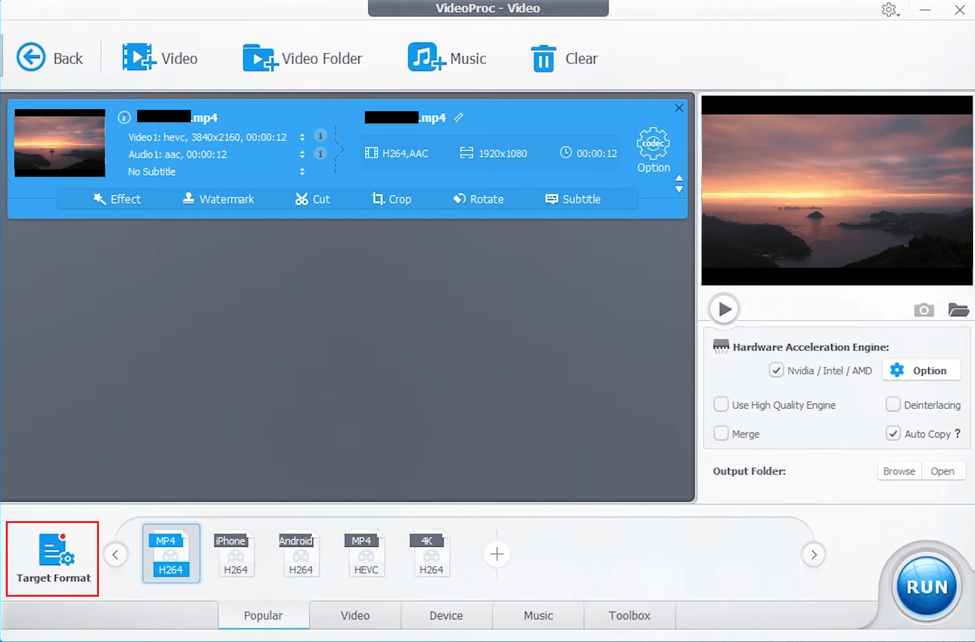
Task: Enable Merge checkbox
Action: [x=721, y=434]
